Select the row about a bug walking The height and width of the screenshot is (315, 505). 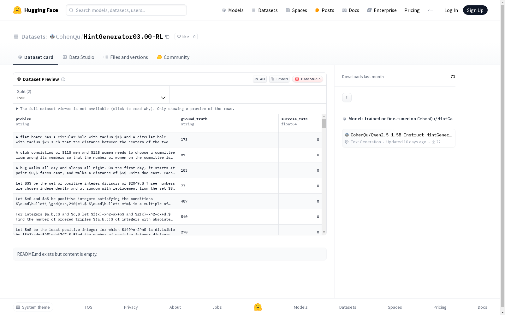click(x=167, y=170)
